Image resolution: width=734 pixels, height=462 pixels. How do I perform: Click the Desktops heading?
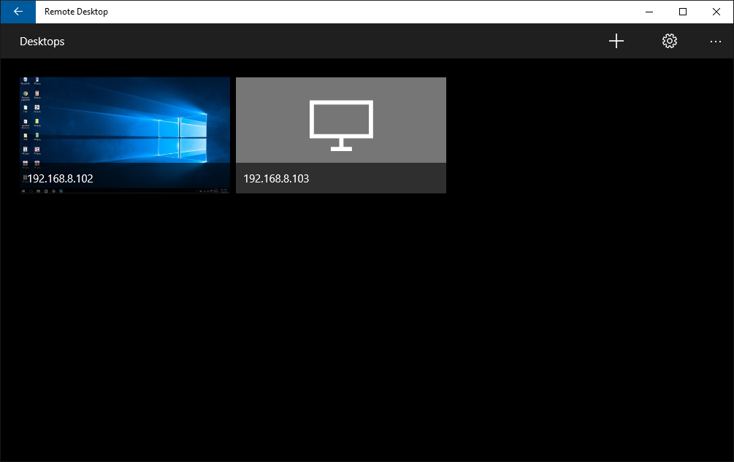pyautogui.click(x=42, y=42)
